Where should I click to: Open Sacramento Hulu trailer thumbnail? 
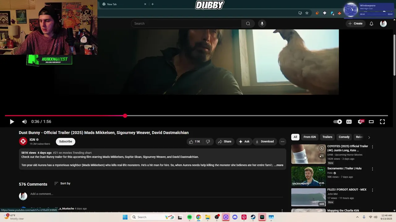(308, 176)
